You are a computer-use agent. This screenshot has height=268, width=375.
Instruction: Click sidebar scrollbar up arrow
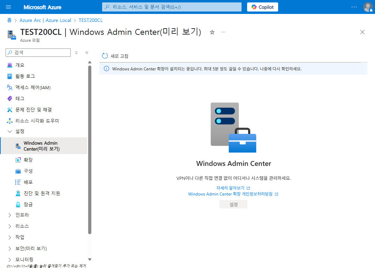(x=90, y=62)
